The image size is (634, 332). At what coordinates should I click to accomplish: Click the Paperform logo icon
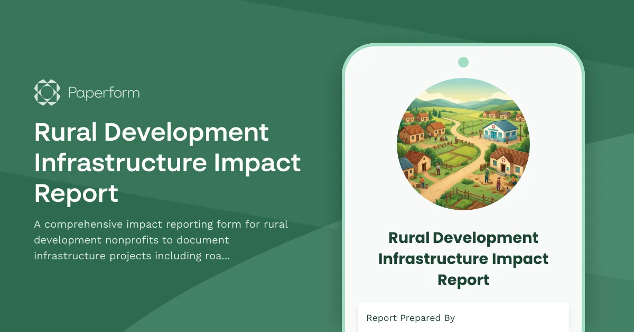click(46, 92)
